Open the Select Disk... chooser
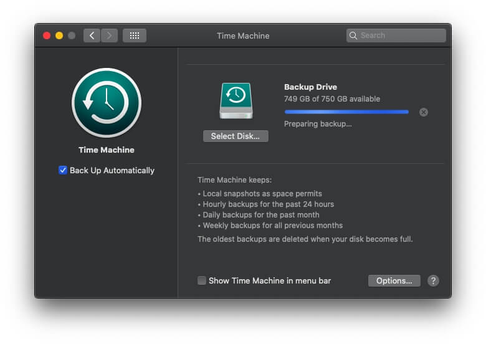 click(x=236, y=136)
